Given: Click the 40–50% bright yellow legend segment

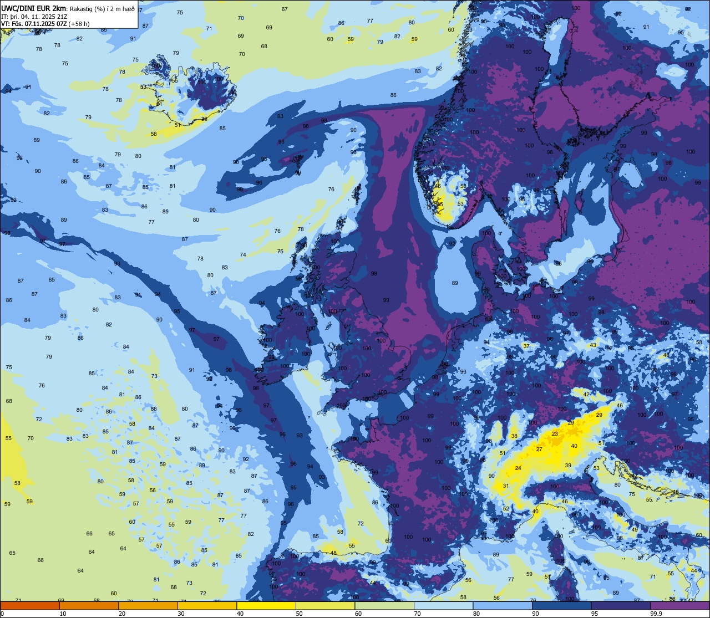Looking at the screenshot, I should pyautogui.click(x=266, y=606).
